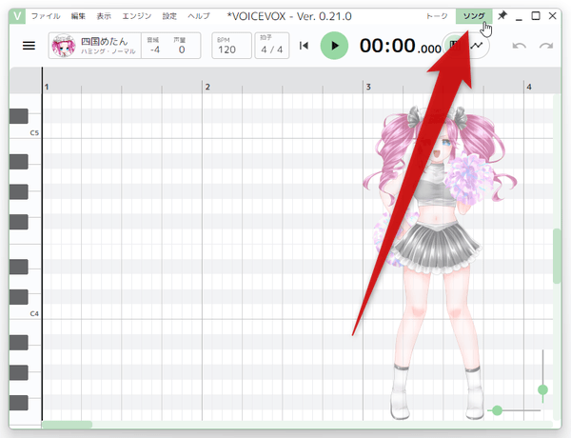Open the hamburger sidebar menu
This screenshot has height=438, width=571.
[29, 46]
